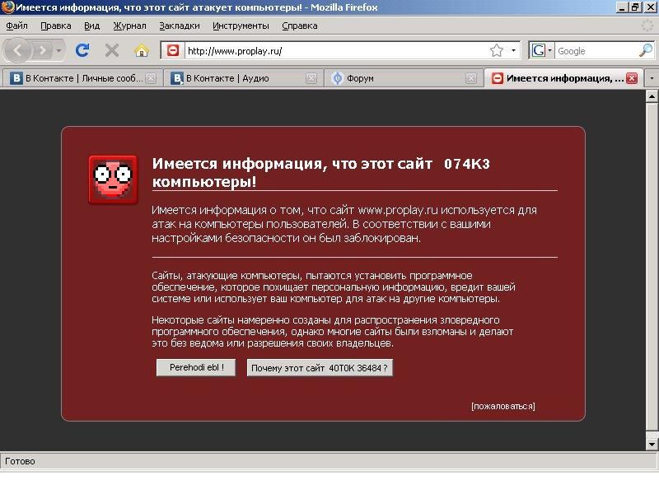Open the Журнал menu
The image size is (659, 494).
coord(130,26)
